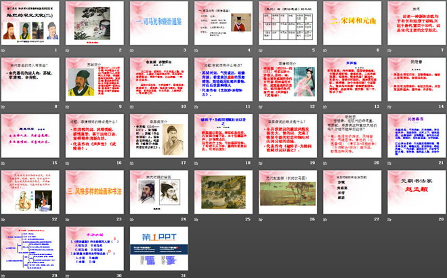The image size is (447, 278).
Task: Select slide 15 with the magenta poem text
Action: click(x=30, y=136)
